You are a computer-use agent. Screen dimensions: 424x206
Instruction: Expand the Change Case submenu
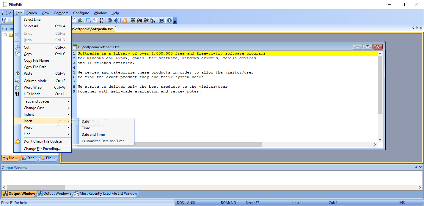click(x=43, y=108)
